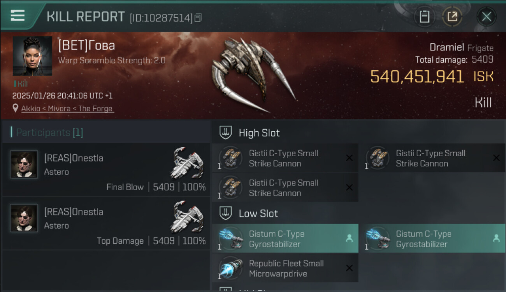Screen dimensions: 506x292
Task: View victim Гова's character portrait
Action: [x=32, y=56]
